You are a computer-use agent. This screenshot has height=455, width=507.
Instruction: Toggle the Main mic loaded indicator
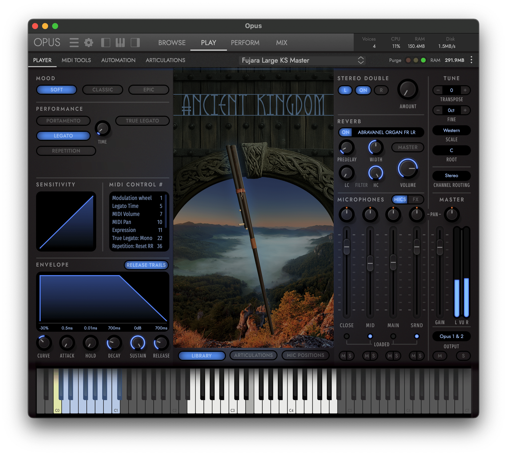point(393,336)
